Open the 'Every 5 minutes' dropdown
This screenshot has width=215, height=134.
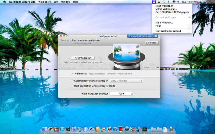(x=126, y=81)
